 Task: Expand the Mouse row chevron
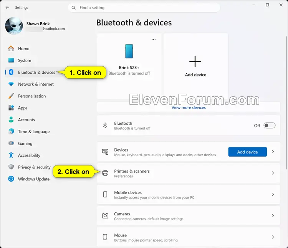click(273, 237)
